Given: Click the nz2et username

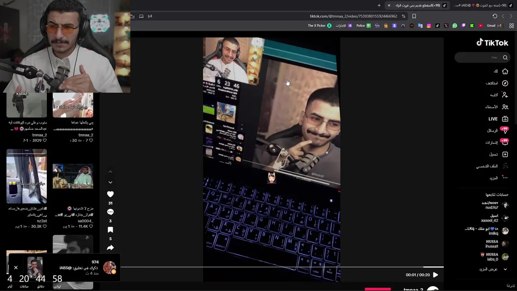Looking at the screenshot, I should 42,221.
